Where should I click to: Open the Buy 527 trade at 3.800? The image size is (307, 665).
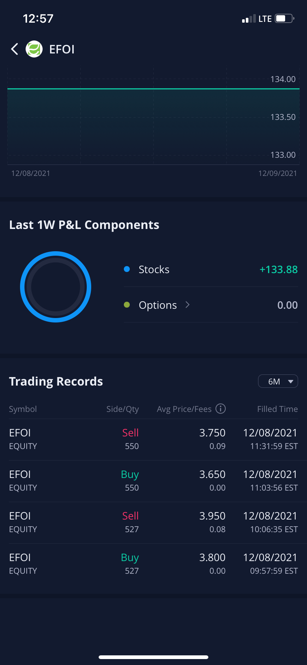[x=153, y=564]
